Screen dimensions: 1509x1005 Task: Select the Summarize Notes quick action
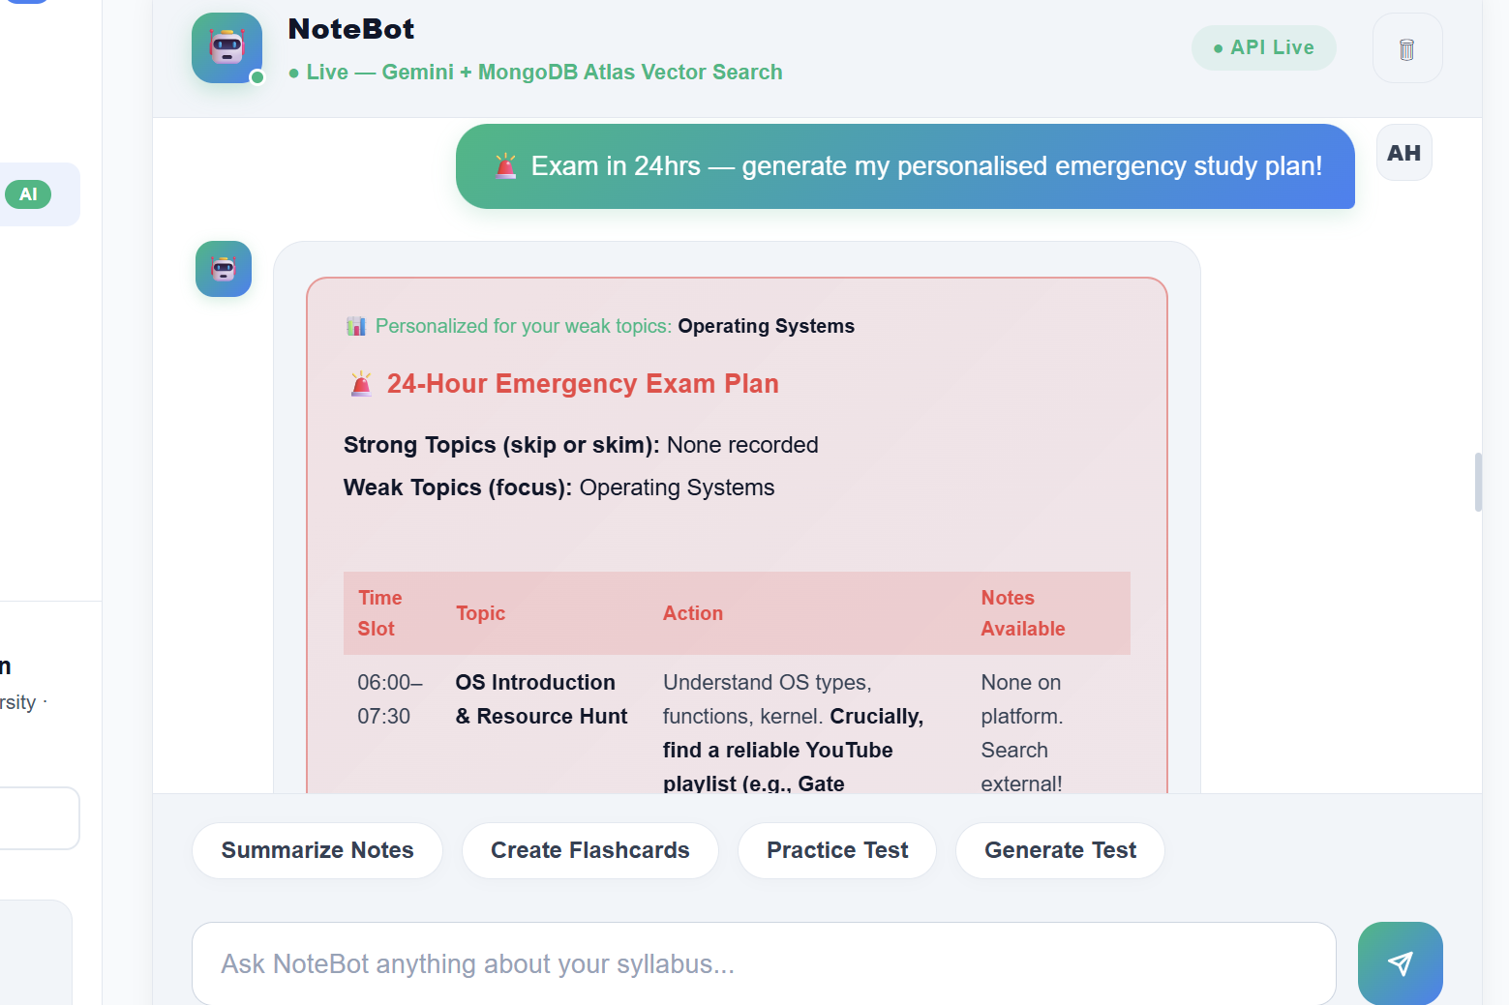(317, 850)
